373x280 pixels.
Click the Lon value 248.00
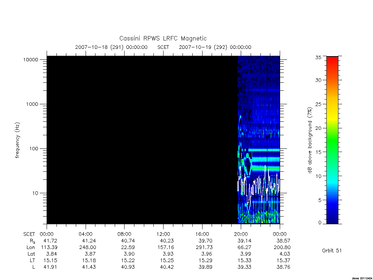pyautogui.click(x=87, y=248)
